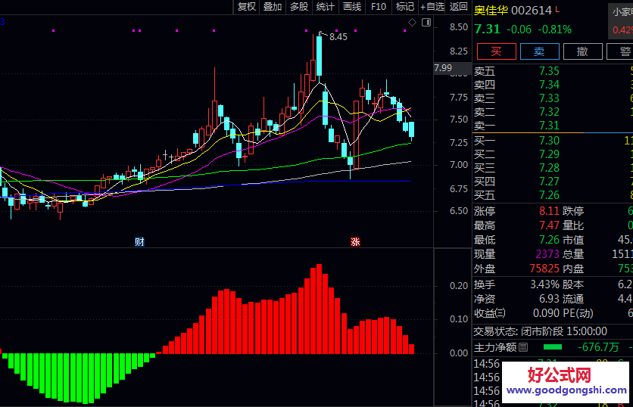
Task: Click the 8.45 high price label
Action: (x=338, y=37)
